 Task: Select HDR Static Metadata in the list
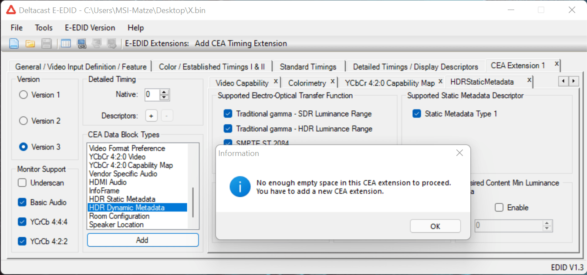coord(137,199)
